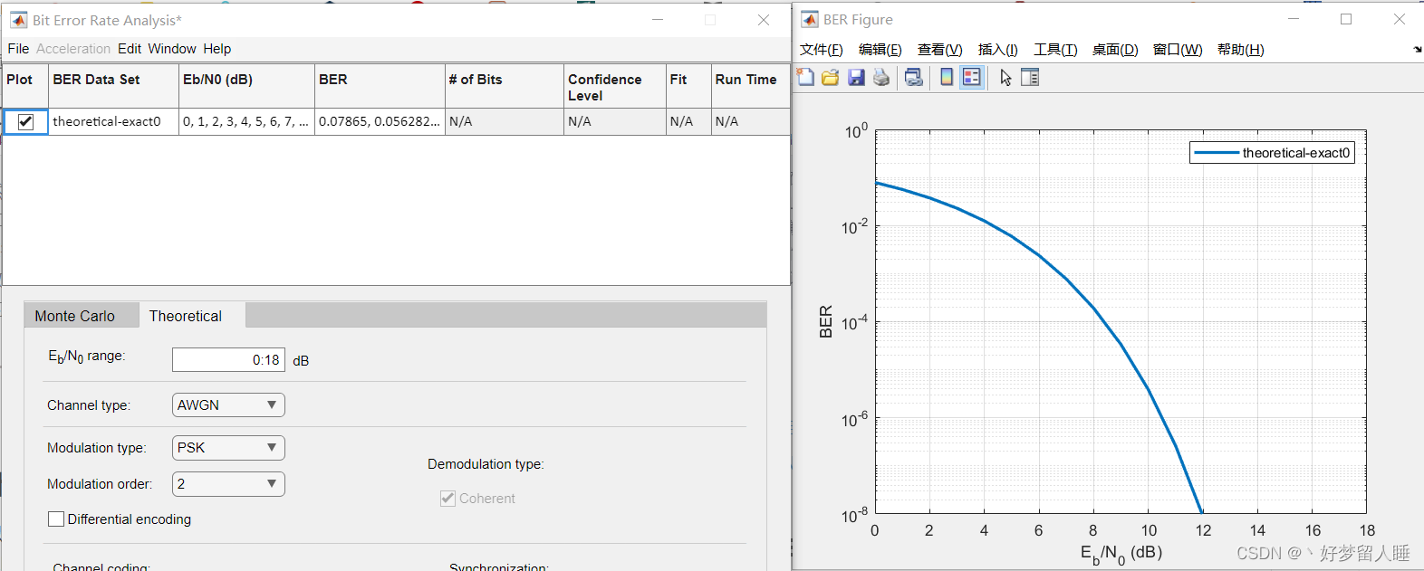Screen dimensions: 1424x571
Task: Close the Bit Error Rate Analysis window
Action: 764,20
